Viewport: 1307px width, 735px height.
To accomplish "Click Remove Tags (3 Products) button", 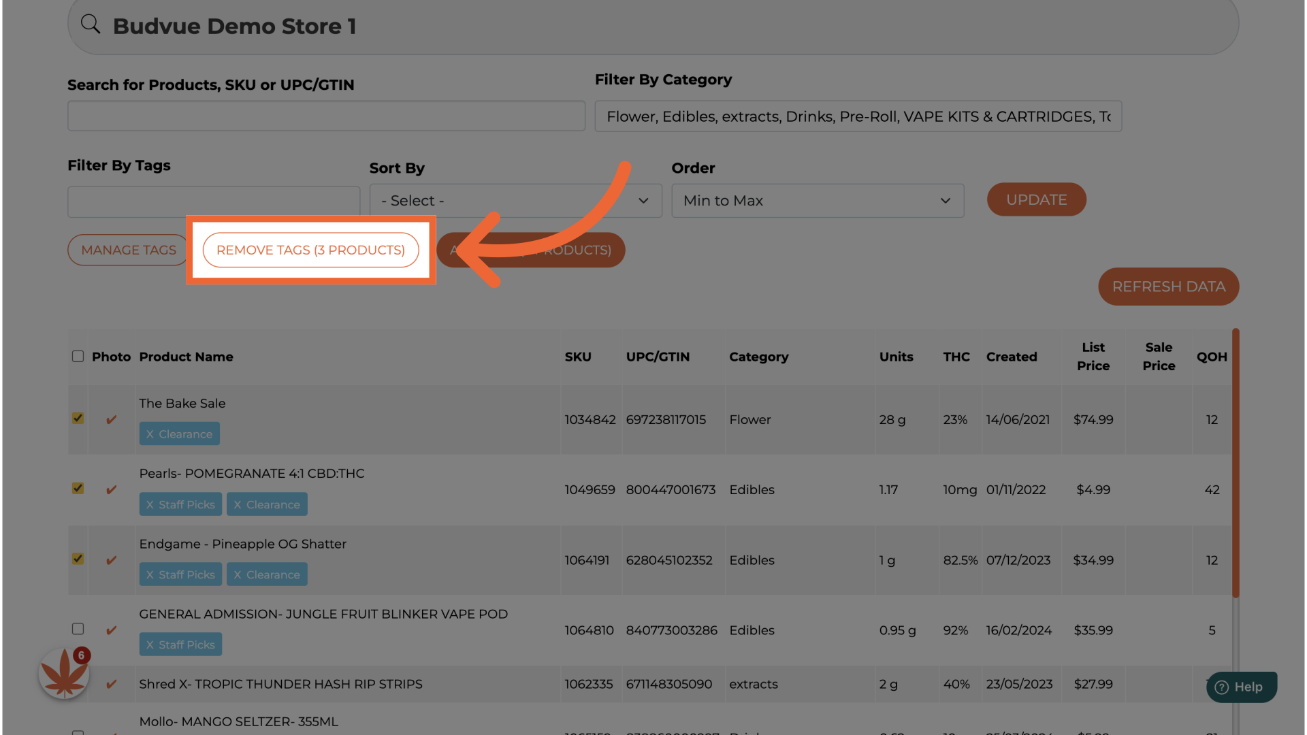I will click(310, 250).
